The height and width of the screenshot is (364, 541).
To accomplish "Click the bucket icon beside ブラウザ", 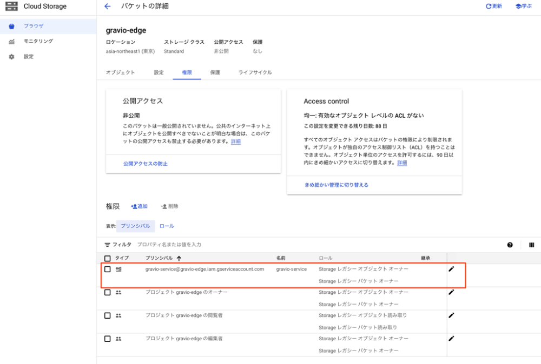I will (x=12, y=26).
